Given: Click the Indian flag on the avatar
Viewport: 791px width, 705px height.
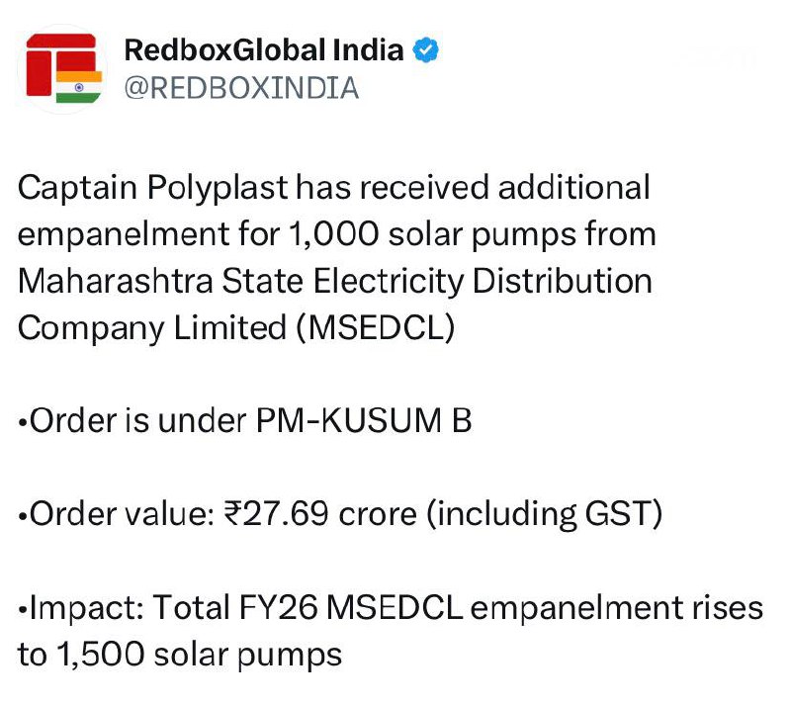Looking at the screenshot, I should [x=79, y=87].
